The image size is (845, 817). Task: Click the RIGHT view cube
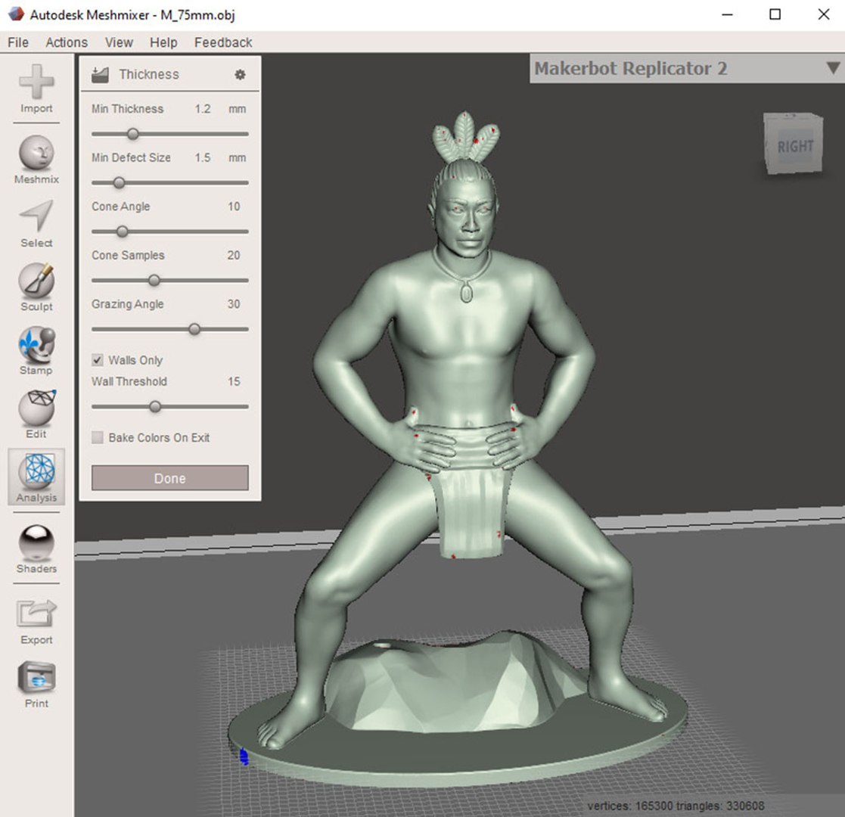pos(794,143)
